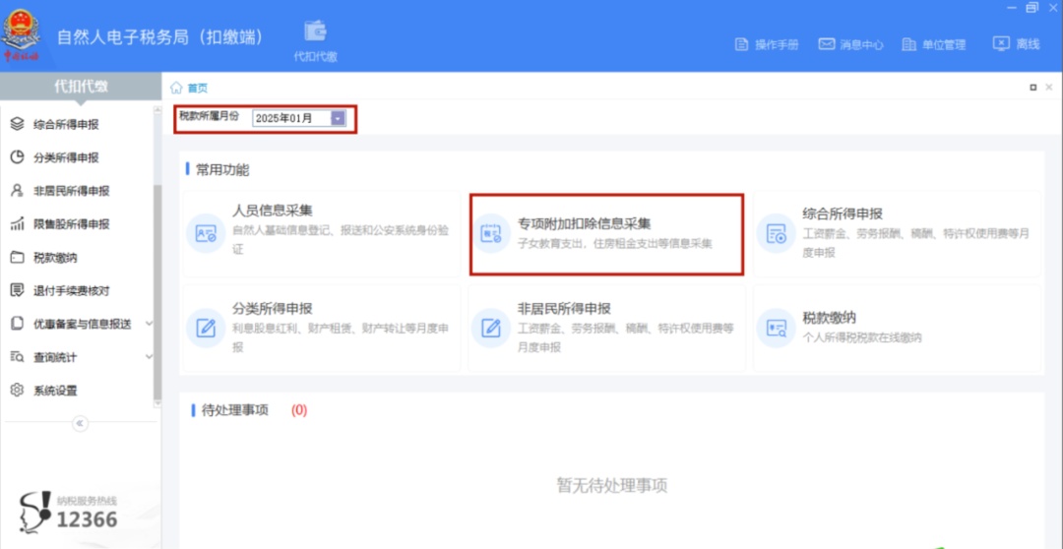Click the 待处理事项 (0) count
Viewport: 1063px width, 549px height.
coord(299,410)
